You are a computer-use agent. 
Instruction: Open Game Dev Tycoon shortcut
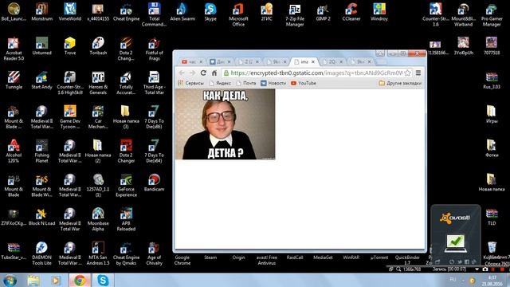point(70,117)
